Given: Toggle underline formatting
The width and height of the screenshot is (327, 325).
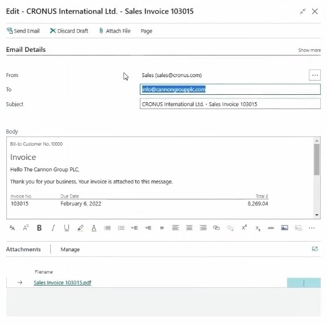Looking at the screenshot, I should click(67, 228).
